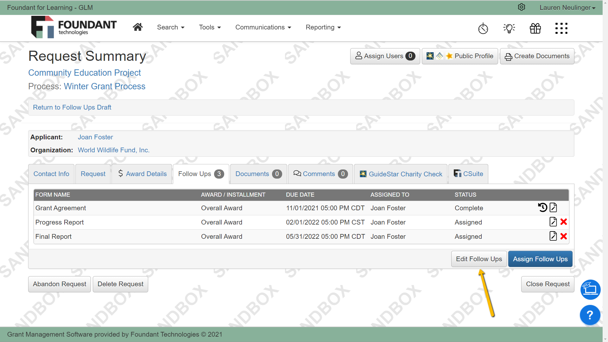Open the settings gear in the top bar
This screenshot has height=342, width=608.
522,7
